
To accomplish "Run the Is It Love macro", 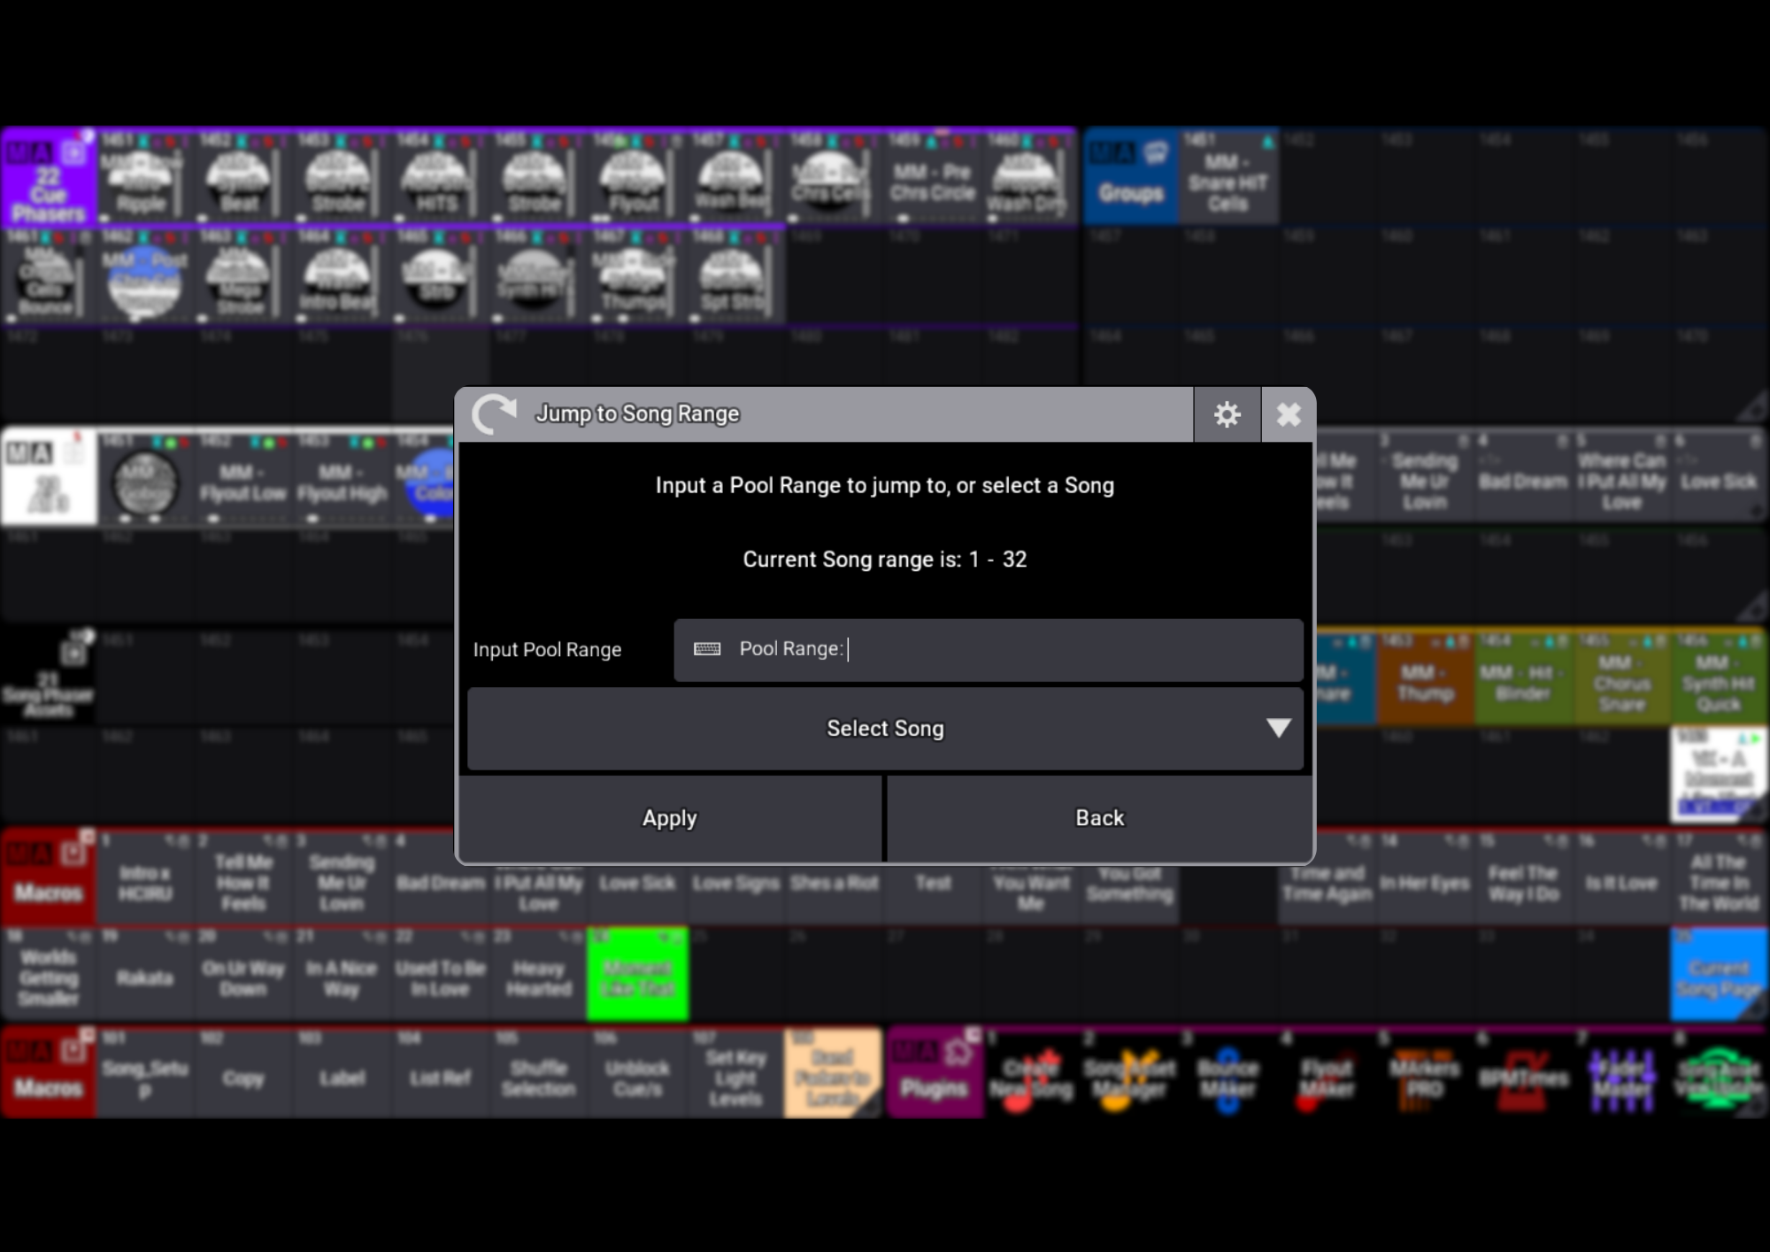I will (x=1621, y=878).
